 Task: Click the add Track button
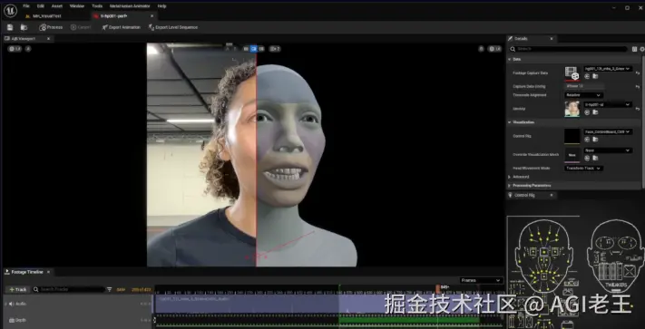(17, 289)
